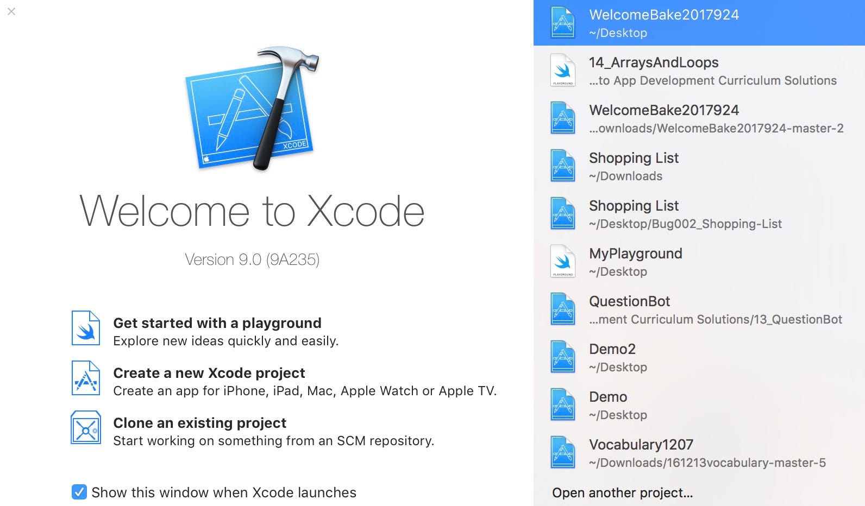The width and height of the screenshot is (865, 506).
Task: Click path '~/Desktop/Bug002_Shopping-List'
Action: tap(686, 224)
